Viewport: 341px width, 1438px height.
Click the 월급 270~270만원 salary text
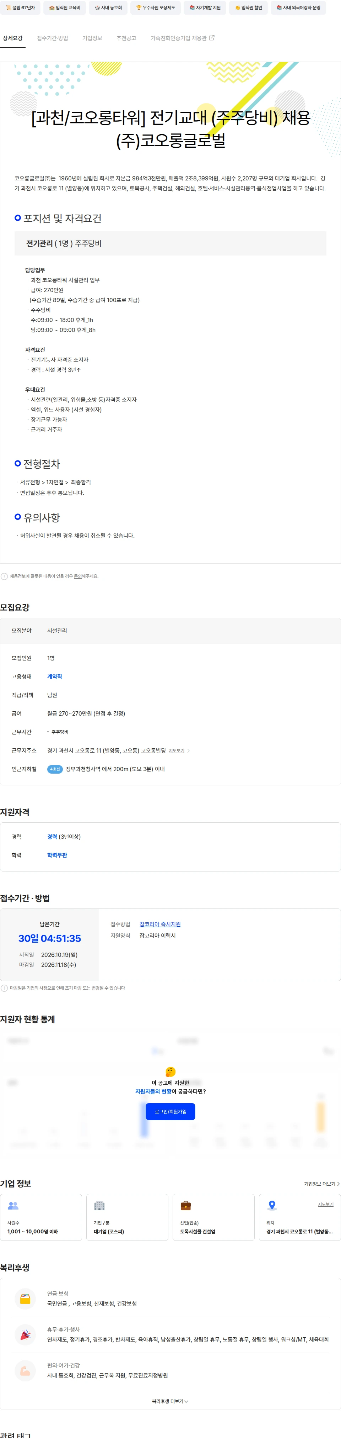click(x=86, y=713)
